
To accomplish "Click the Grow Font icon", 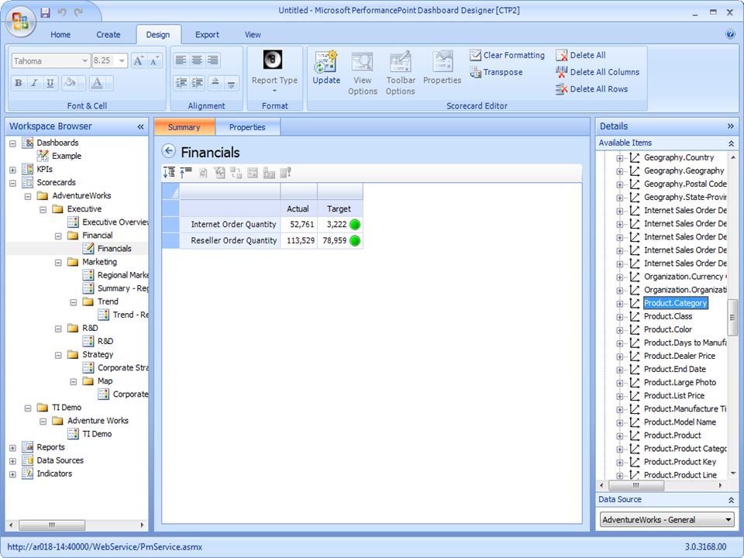I will (x=138, y=60).
